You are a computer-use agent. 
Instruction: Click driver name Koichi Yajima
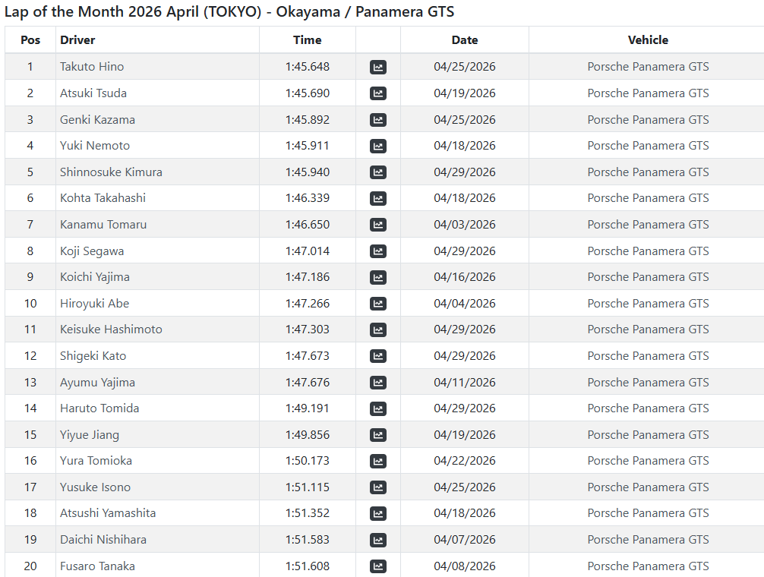click(x=95, y=277)
